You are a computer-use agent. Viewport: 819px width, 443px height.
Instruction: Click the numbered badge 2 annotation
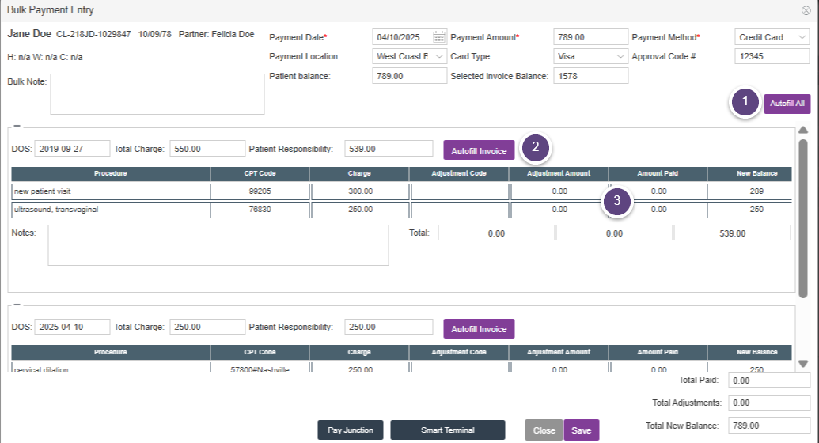(536, 147)
